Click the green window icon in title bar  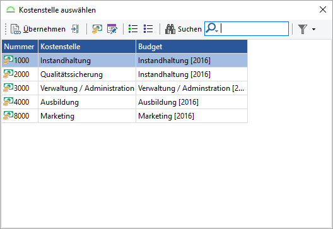(10, 9)
